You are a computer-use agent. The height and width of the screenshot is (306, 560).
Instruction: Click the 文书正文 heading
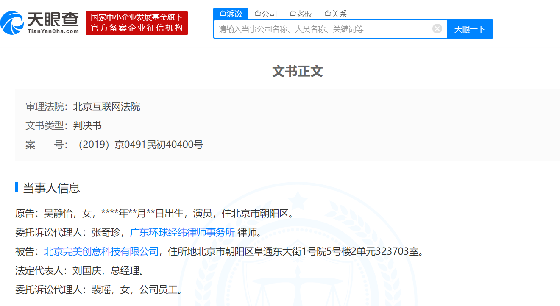298,71
